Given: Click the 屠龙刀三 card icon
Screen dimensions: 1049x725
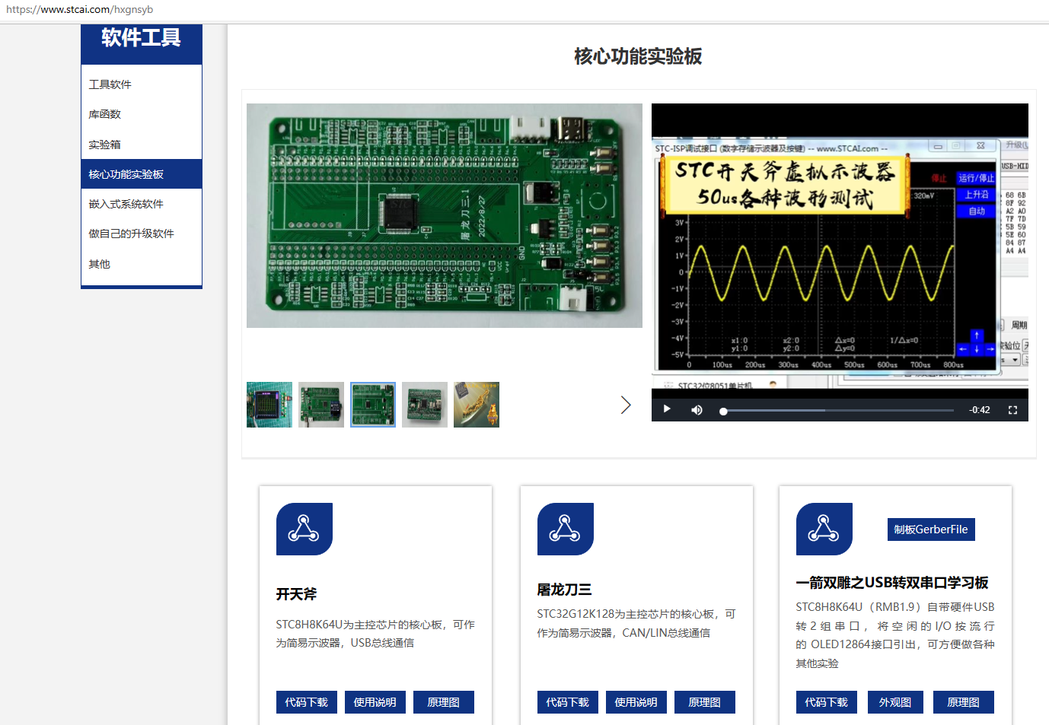Looking at the screenshot, I should pos(566,529).
